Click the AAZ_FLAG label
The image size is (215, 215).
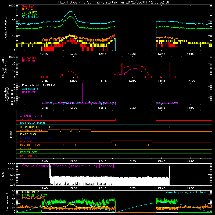[26, 149]
